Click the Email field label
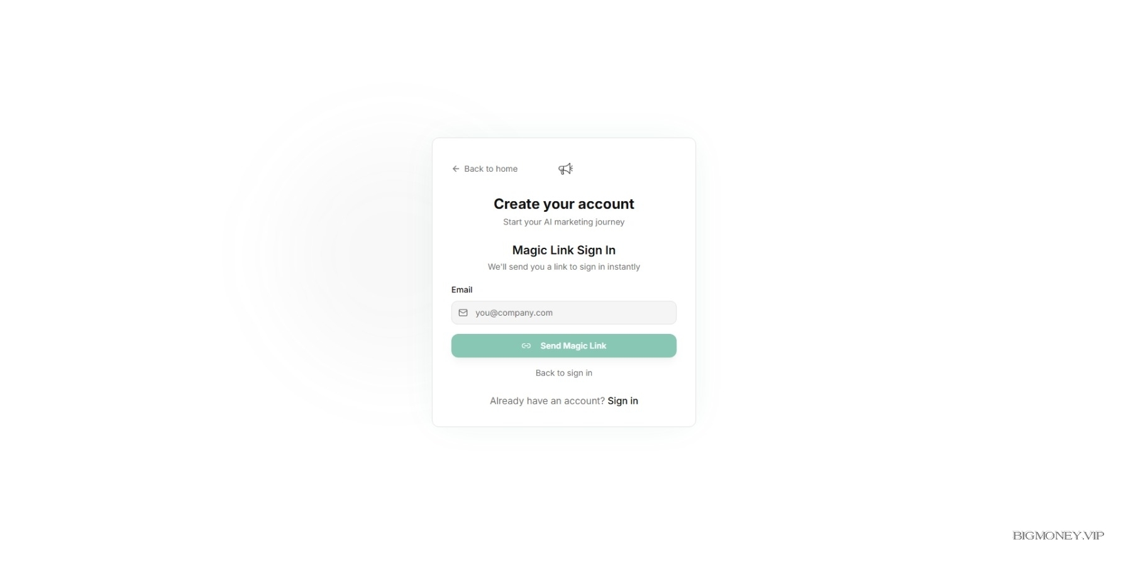Viewport: 1128px width, 564px height. tap(462, 290)
